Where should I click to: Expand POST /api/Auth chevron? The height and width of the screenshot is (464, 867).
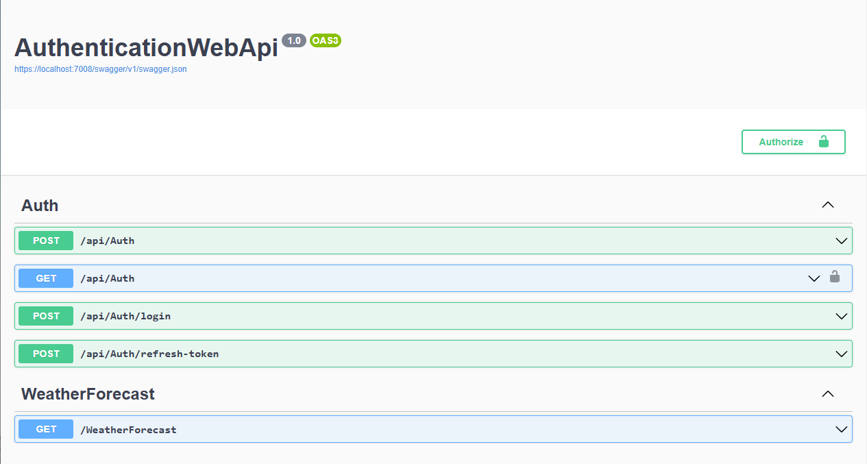[842, 241]
